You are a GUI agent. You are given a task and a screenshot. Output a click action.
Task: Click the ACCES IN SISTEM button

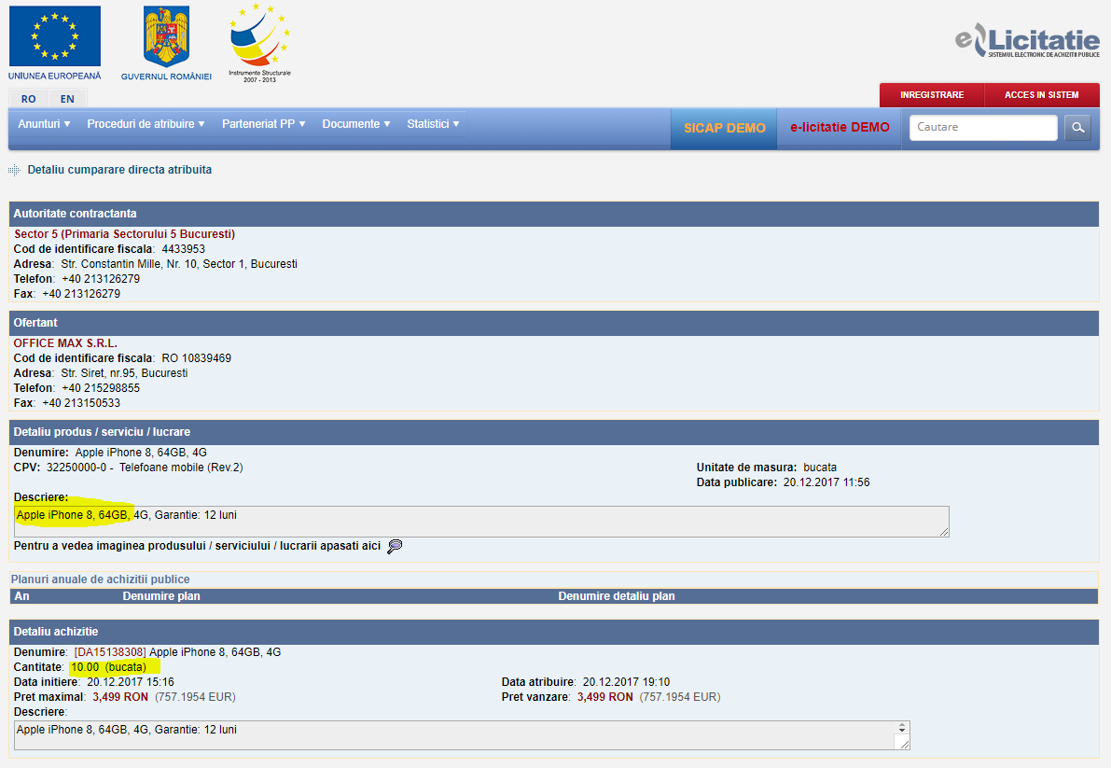click(x=1042, y=95)
